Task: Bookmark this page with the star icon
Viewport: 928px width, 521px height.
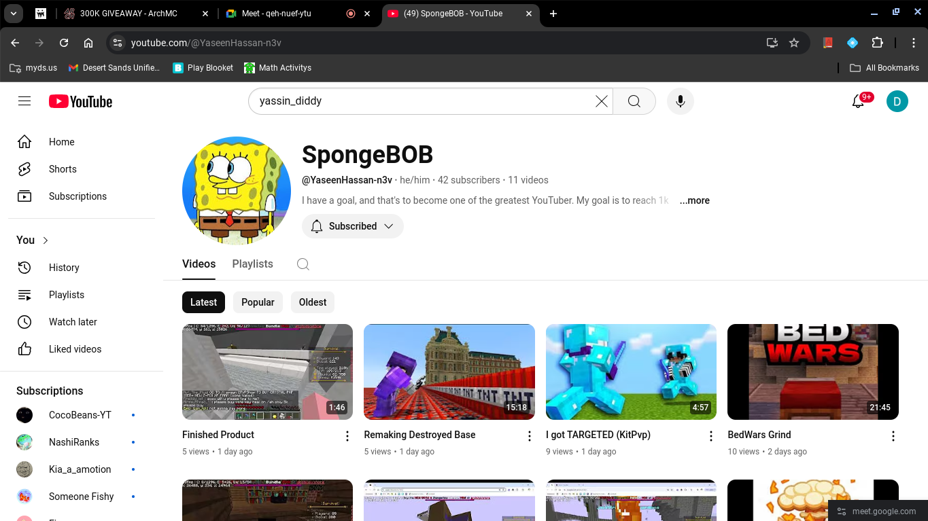Action: pos(794,43)
